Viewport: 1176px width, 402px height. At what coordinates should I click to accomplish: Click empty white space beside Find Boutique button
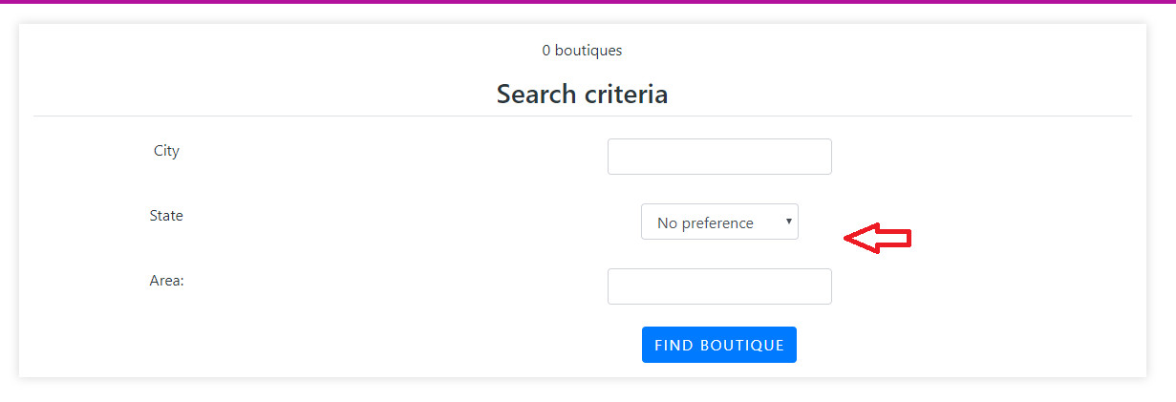(955, 345)
